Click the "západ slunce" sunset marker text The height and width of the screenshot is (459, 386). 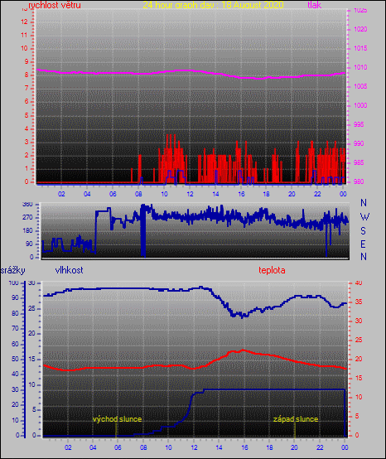point(296,419)
